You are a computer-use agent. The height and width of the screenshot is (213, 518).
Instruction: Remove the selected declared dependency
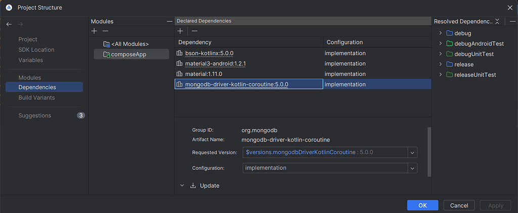tap(194, 31)
